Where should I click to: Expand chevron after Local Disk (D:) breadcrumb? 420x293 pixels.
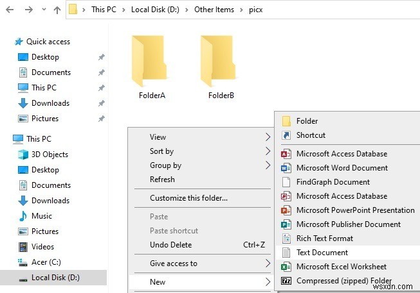click(x=187, y=10)
